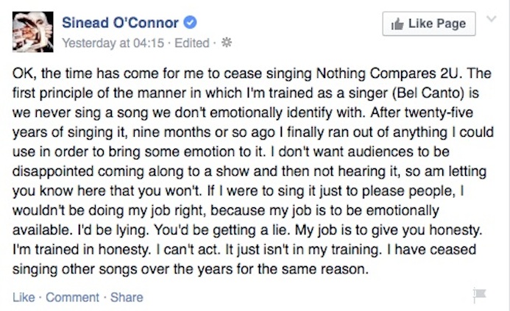This screenshot has width=510, height=311.
Task: Click Comment below the post
Action: click(x=72, y=298)
